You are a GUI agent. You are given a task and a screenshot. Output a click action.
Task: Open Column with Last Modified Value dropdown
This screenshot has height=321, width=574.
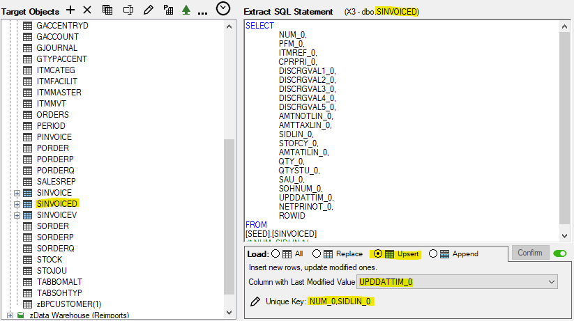(x=552, y=282)
